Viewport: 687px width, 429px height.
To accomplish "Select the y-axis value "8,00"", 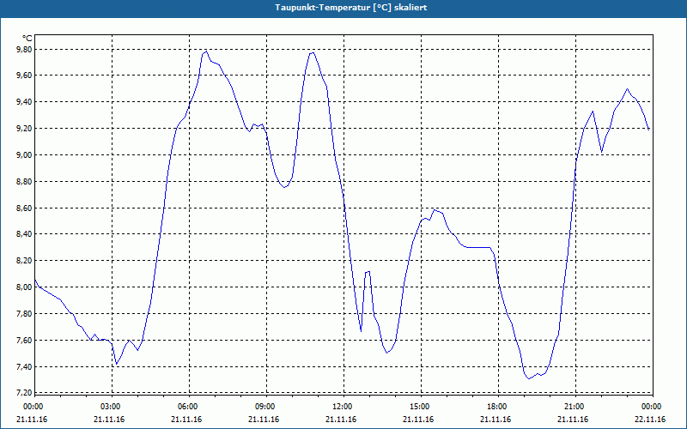I will tap(24, 287).
